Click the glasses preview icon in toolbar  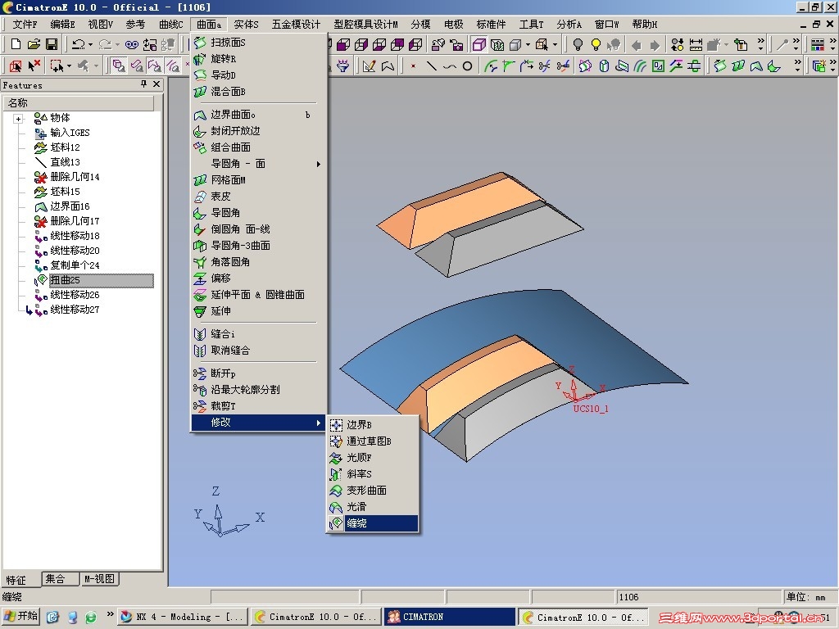[132, 44]
